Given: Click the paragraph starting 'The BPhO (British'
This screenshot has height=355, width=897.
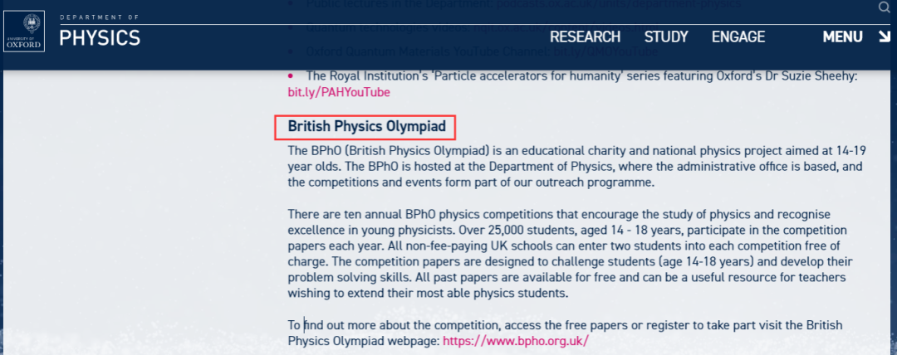Looking at the screenshot, I should click(576, 167).
